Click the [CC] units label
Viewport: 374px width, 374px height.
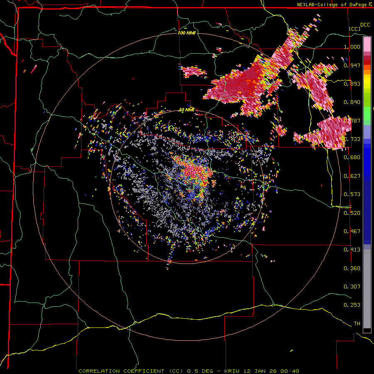355,29
